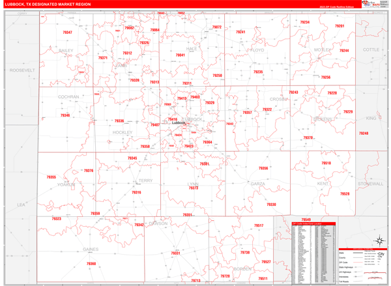The height and width of the screenshot is (286, 391).
Task: Click the compass rose icon
Action: pyautogui.click(x=379, y=240)
